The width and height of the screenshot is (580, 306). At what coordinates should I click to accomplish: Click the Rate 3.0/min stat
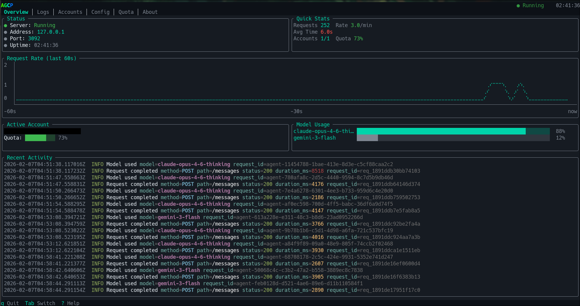click(354, 25)
